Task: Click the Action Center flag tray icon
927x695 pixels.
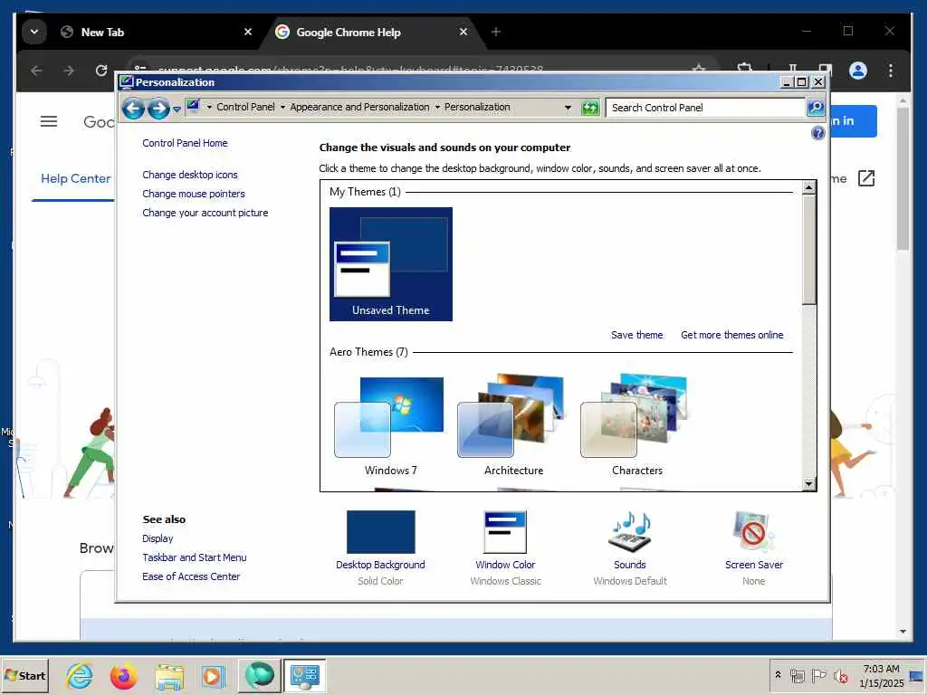Action: [818, 675]
